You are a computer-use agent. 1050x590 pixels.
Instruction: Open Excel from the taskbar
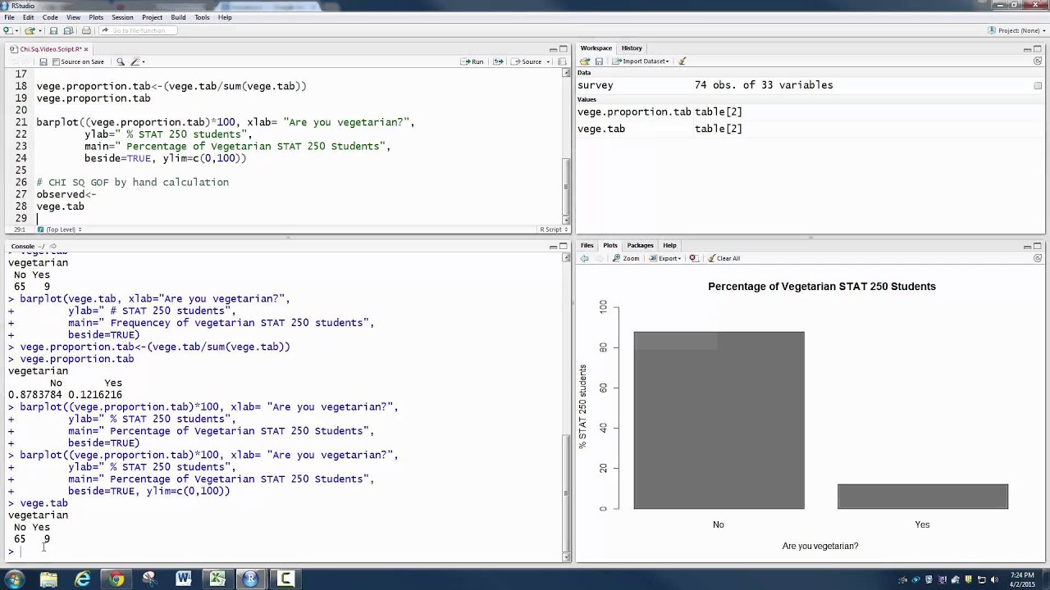(x=217, y=579)
